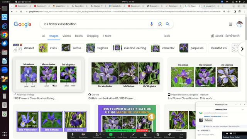This screenshot has width=247, height=139.
Task: Open Chrome side panel icon
Action: 235,12
